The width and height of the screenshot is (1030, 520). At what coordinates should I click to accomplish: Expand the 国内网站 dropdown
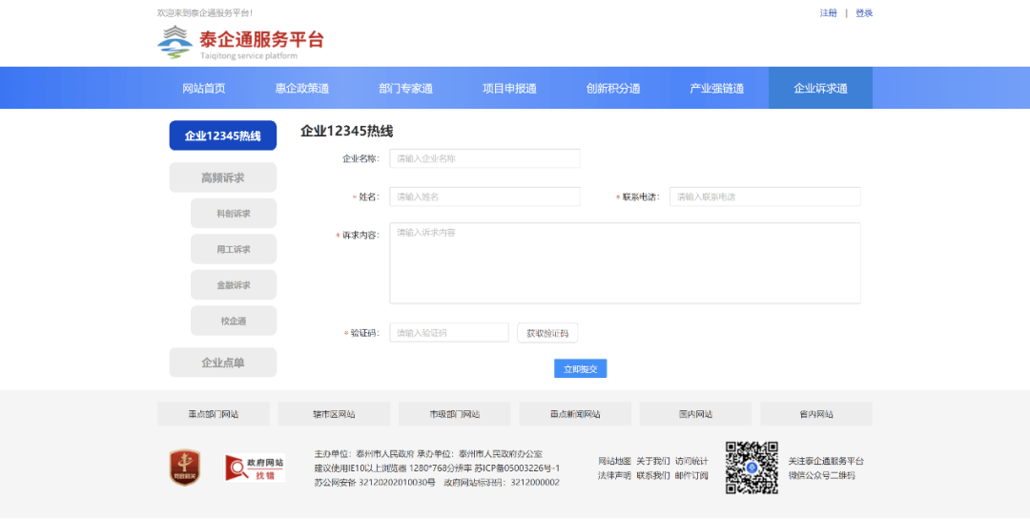click(695, 414)
